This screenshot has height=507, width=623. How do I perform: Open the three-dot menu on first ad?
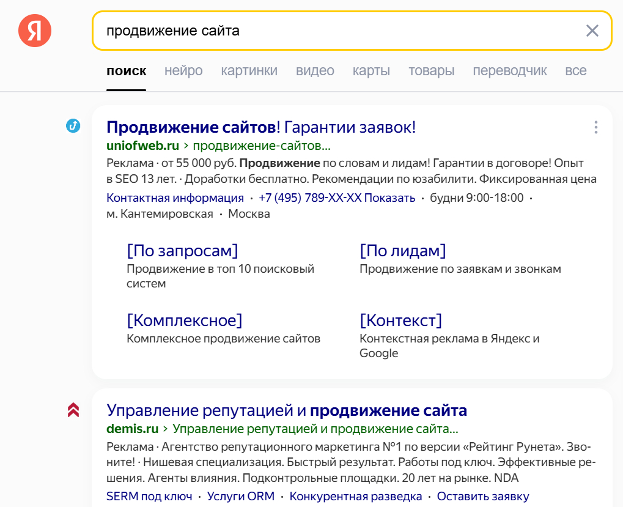point(595,127)
